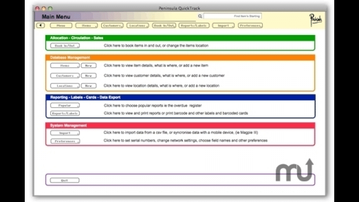359x202 pixels.
Task: Click the Peninsula logo in header
Action: (x=316, y=20)
